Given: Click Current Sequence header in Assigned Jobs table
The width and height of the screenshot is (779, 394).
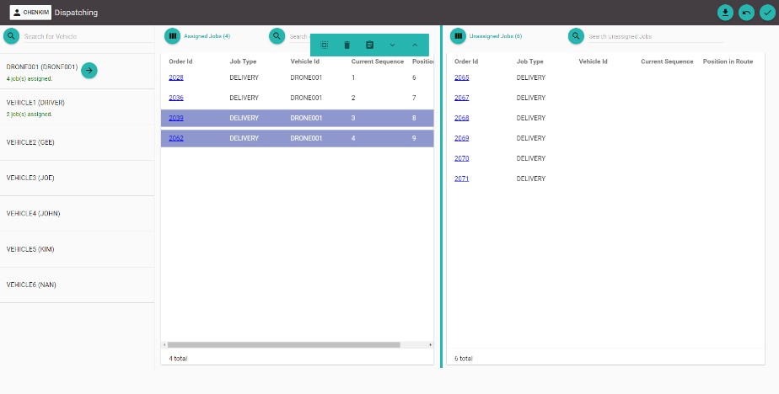Looking at the screenshot, I should click(x=378, y=61).
